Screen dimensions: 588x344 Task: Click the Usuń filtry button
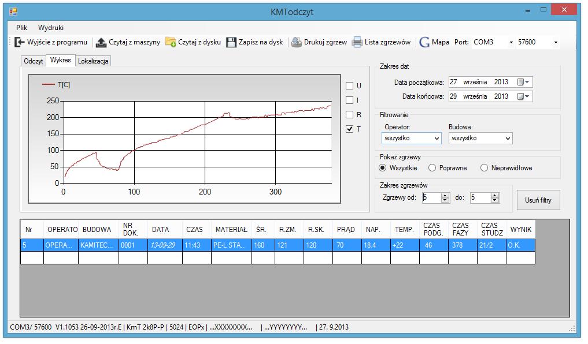[538, 200]
